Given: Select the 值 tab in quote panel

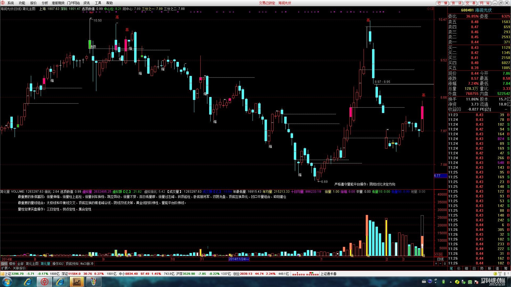Looking at the screenshot, I should coord(497,268).
